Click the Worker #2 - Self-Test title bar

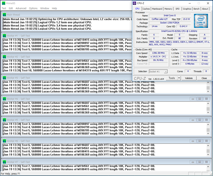click(67, 57)
